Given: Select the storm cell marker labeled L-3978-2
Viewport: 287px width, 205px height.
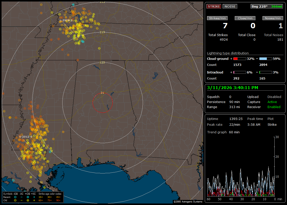Looking at the screenshot, I should click(66, 20).
